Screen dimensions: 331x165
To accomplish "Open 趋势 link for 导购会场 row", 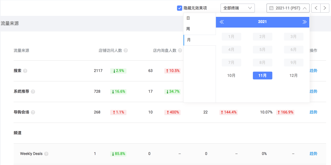I will coord(313,112).
